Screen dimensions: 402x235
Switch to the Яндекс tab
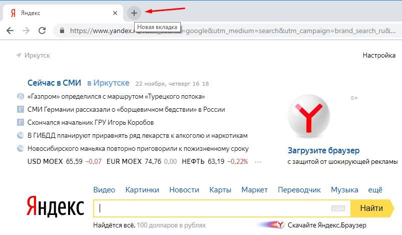(63, 13)
